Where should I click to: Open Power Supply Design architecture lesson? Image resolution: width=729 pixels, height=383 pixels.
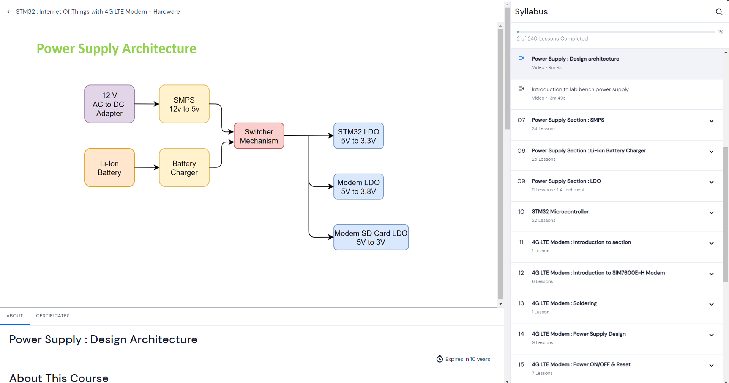(x=575, y=59)
